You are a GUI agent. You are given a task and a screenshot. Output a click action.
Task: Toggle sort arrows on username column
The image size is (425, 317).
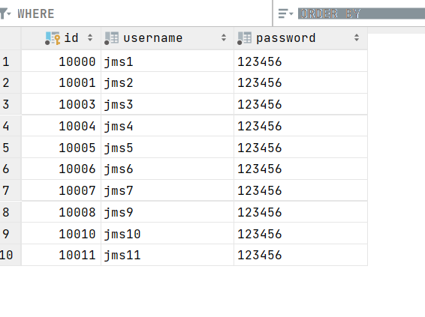point(224,38)
